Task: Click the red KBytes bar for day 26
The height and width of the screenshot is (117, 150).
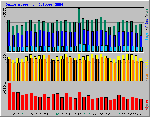Action: click(x=119, y=102)
